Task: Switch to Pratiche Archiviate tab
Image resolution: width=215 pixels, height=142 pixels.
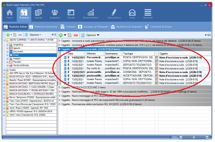Action: click(x=43, y=27)
